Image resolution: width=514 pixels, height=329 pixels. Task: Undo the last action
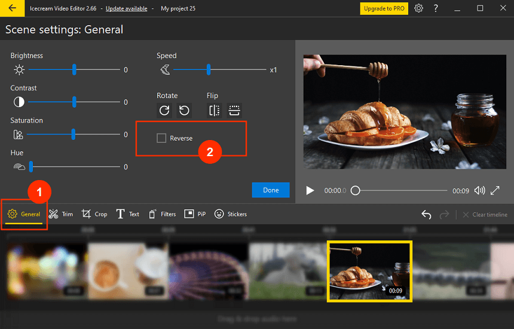426,215
